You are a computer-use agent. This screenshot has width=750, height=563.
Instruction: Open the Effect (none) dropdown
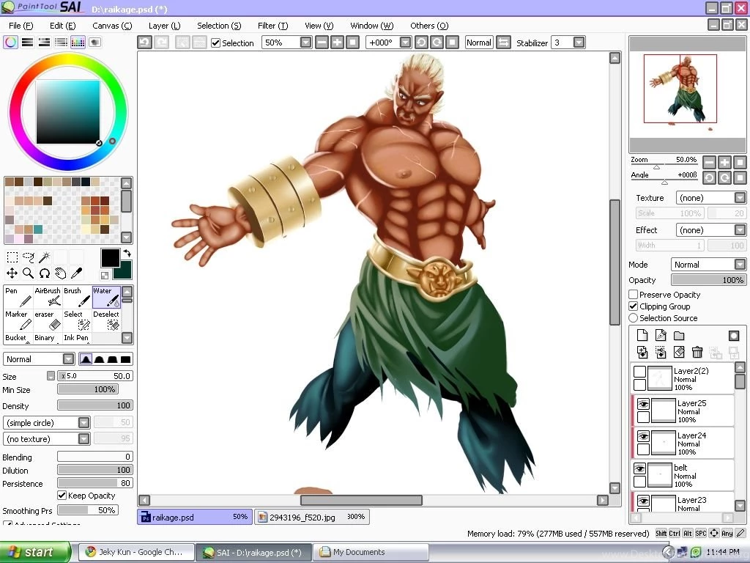740,230
